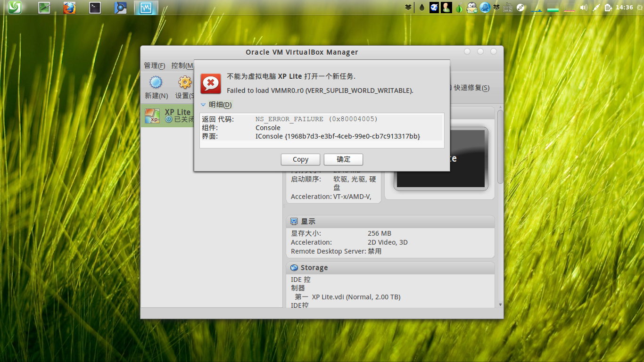Open the terminal from the top panel

coord(95,8)
